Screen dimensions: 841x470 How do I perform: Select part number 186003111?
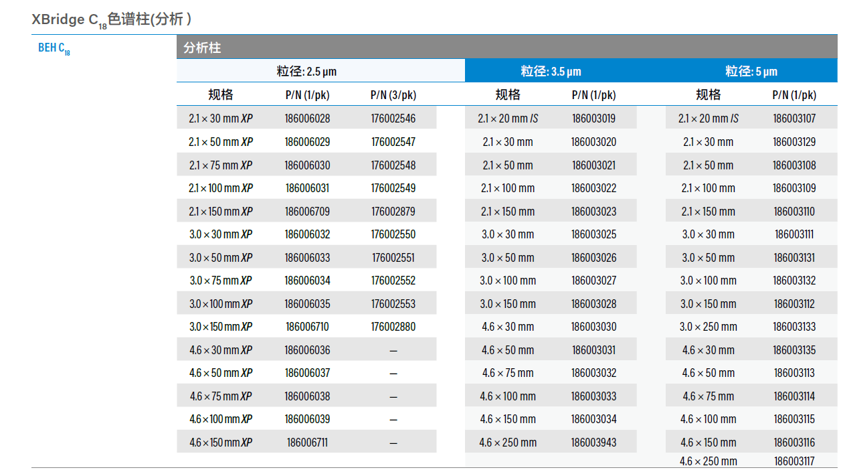(794, 234)
